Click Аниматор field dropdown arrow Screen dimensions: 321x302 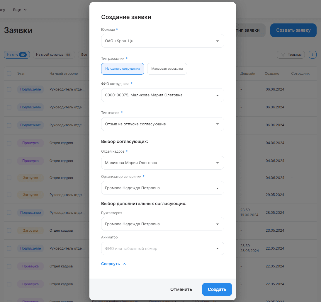pyautogui.click(x=218, y=248)
